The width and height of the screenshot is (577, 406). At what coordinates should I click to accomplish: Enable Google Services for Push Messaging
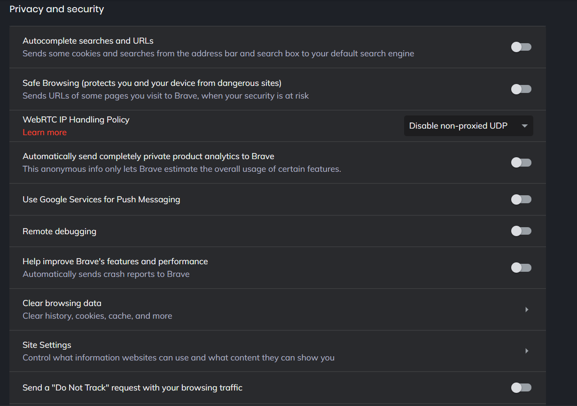(x=521, y=199)
